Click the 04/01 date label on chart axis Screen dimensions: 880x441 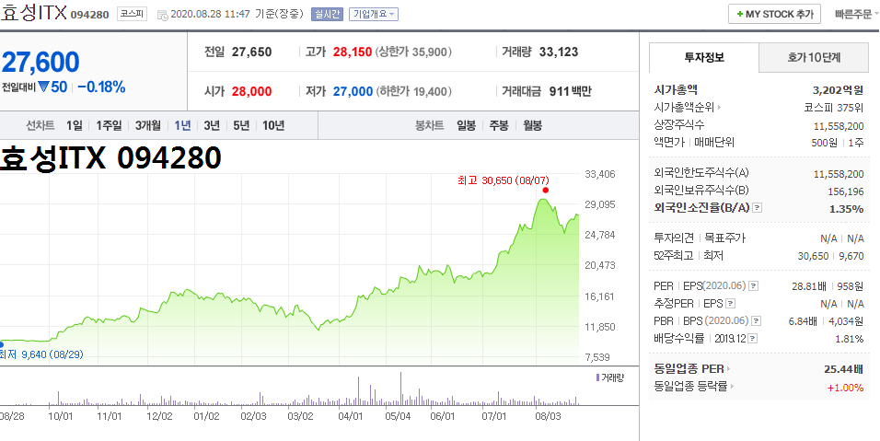tap(351, 416)
